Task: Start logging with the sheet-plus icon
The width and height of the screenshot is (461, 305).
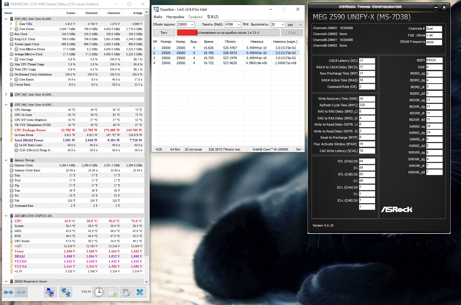Action: 112,292
